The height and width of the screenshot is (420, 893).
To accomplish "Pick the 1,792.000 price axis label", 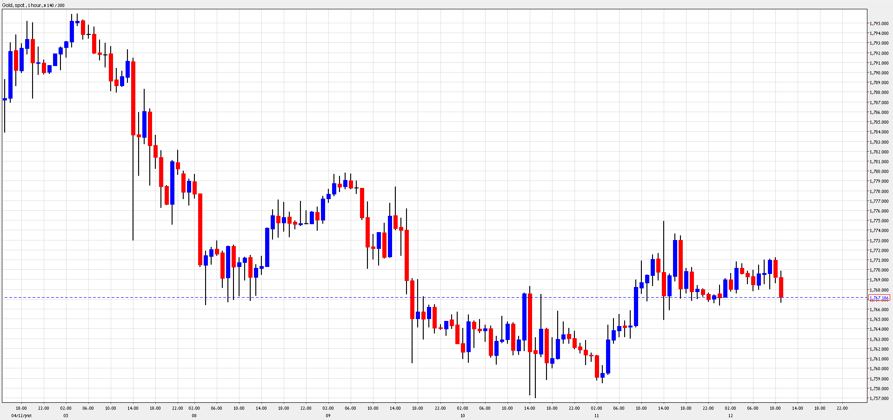I will click(879, 53).
